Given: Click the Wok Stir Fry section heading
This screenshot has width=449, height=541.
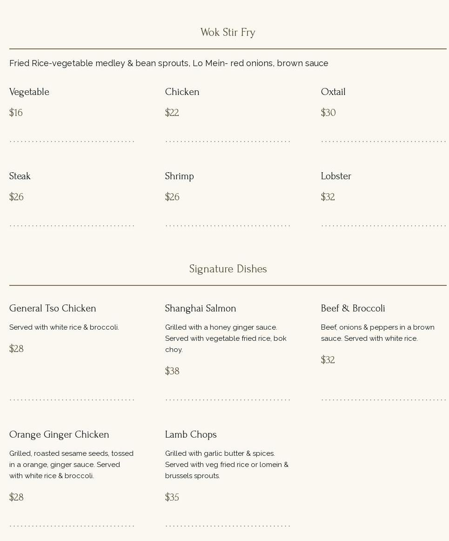Looking at the screenshot, I should coord(228,33).
